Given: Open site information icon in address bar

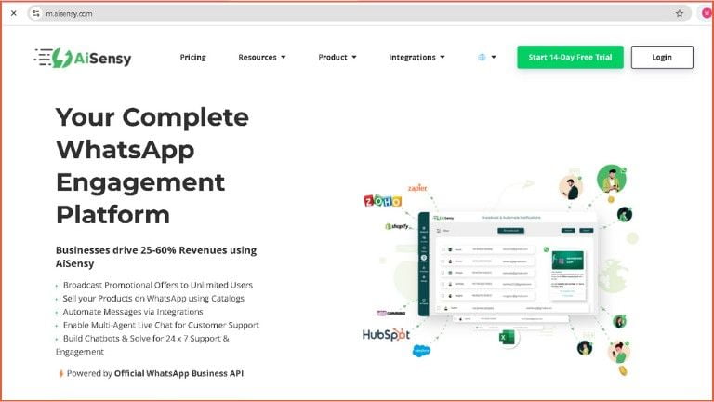Looking at the screenshot, I should pos(36,13).
